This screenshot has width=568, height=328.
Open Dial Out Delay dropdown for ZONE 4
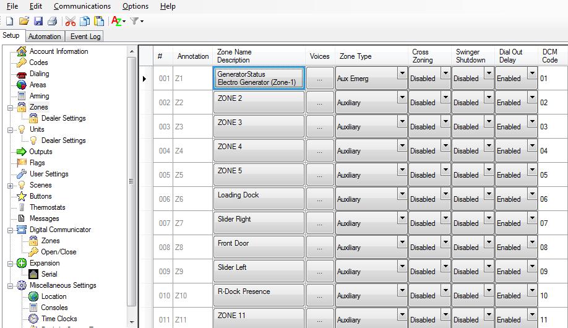532,146
